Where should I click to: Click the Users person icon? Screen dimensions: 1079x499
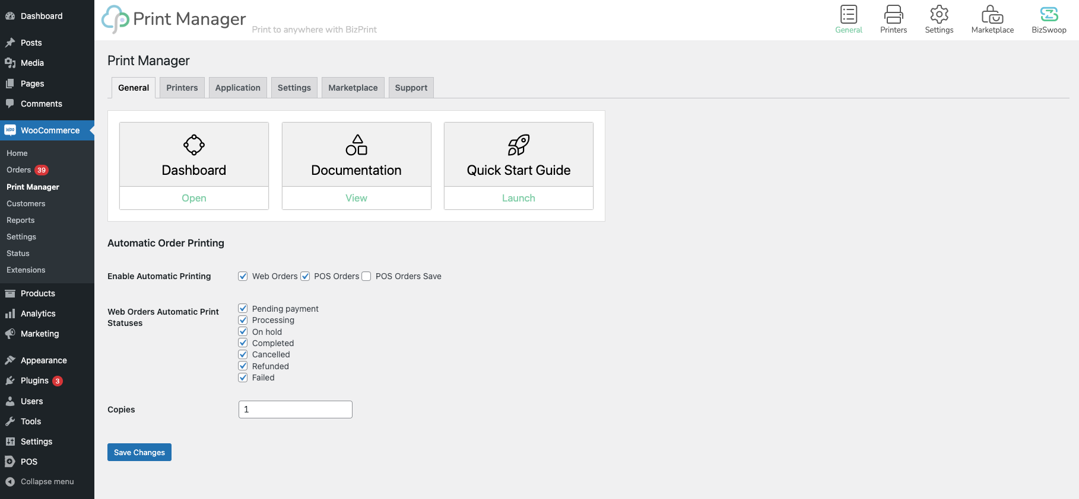(10, 401)
